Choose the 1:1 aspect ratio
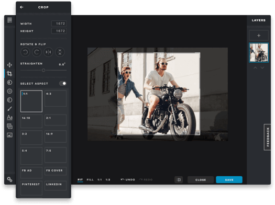Image resolution: width=275 pixels, height=205 pixels. pyautogui.click(x=31, y=101)
